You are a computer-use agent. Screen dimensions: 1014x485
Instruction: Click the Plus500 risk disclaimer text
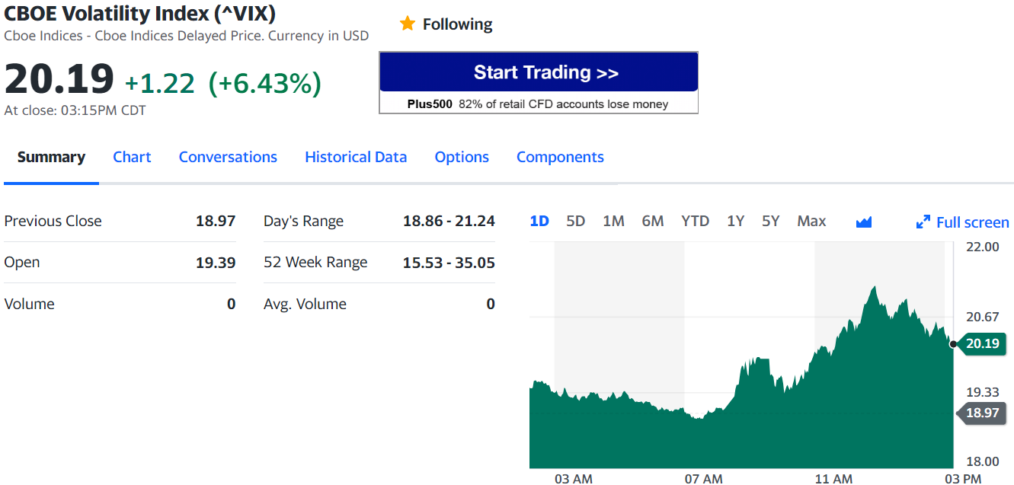(538, 104)
